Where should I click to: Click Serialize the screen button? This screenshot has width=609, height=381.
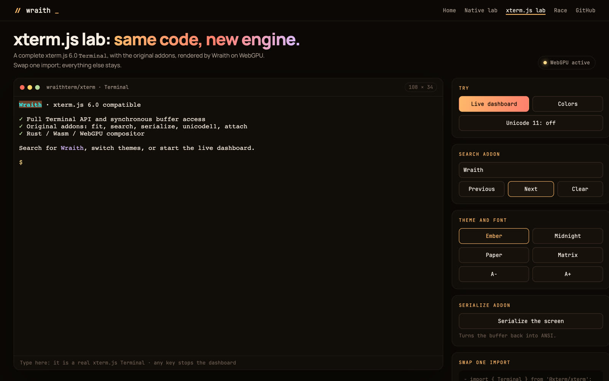(531, 321)
